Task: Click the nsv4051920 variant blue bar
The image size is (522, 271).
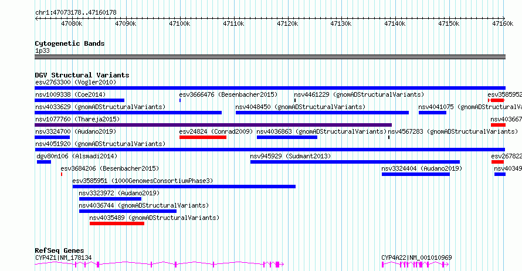Action: click(270, 150)
